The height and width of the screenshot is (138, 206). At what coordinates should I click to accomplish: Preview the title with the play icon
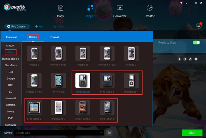point(179,59)
